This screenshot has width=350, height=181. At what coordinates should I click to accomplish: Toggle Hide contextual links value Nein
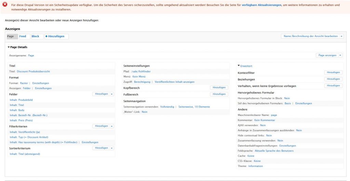click(x=269, y=135)
